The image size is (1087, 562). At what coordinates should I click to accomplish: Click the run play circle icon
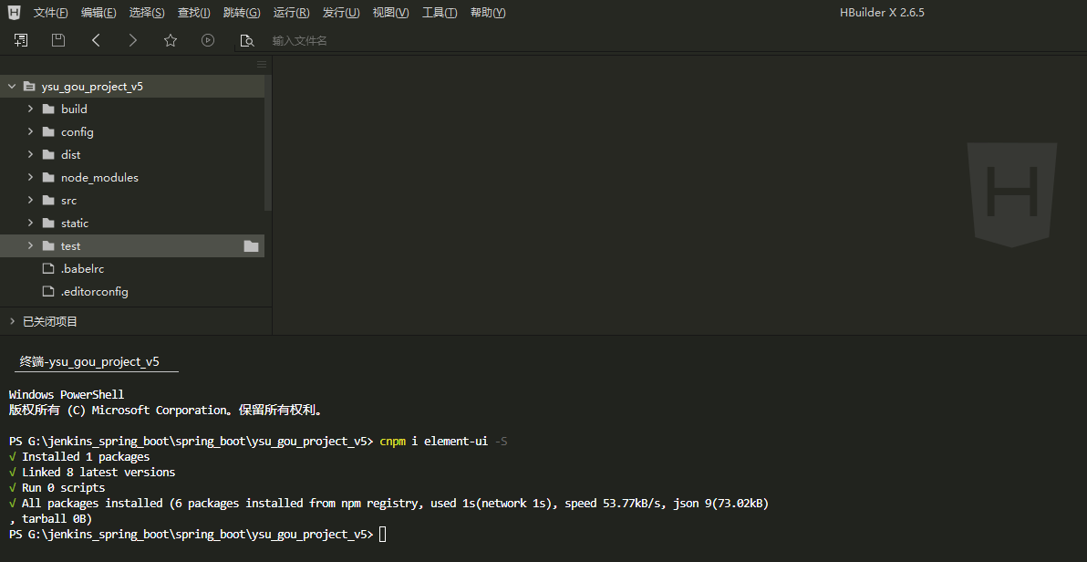tap(208, 40)
